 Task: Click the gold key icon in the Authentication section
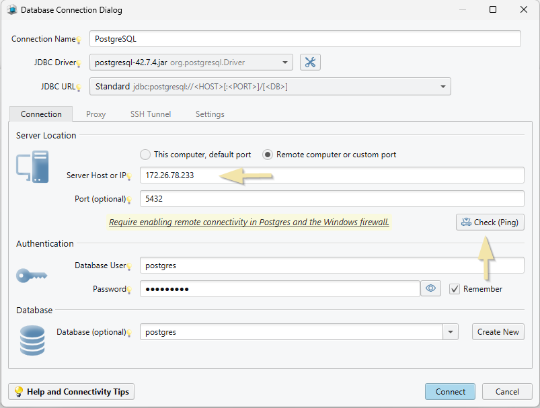pos(31,275)
